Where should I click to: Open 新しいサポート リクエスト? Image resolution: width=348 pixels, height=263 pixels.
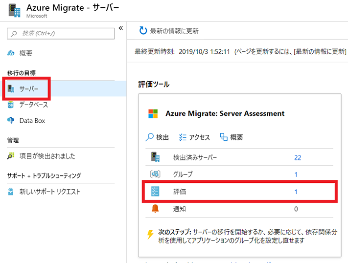(50, 192)
